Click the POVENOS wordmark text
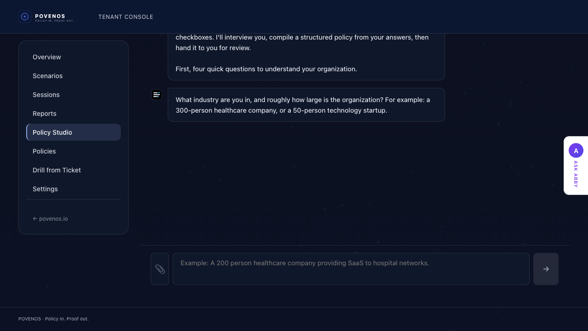 [50, 16]
